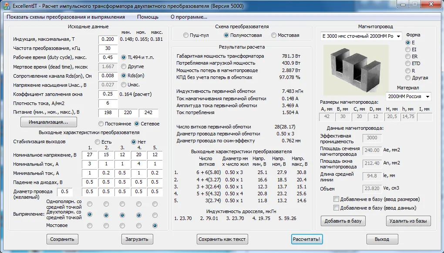Screen dimensions: 444x253
Task: Click the conversion frequency input field
Action: [x=108, y=48]
